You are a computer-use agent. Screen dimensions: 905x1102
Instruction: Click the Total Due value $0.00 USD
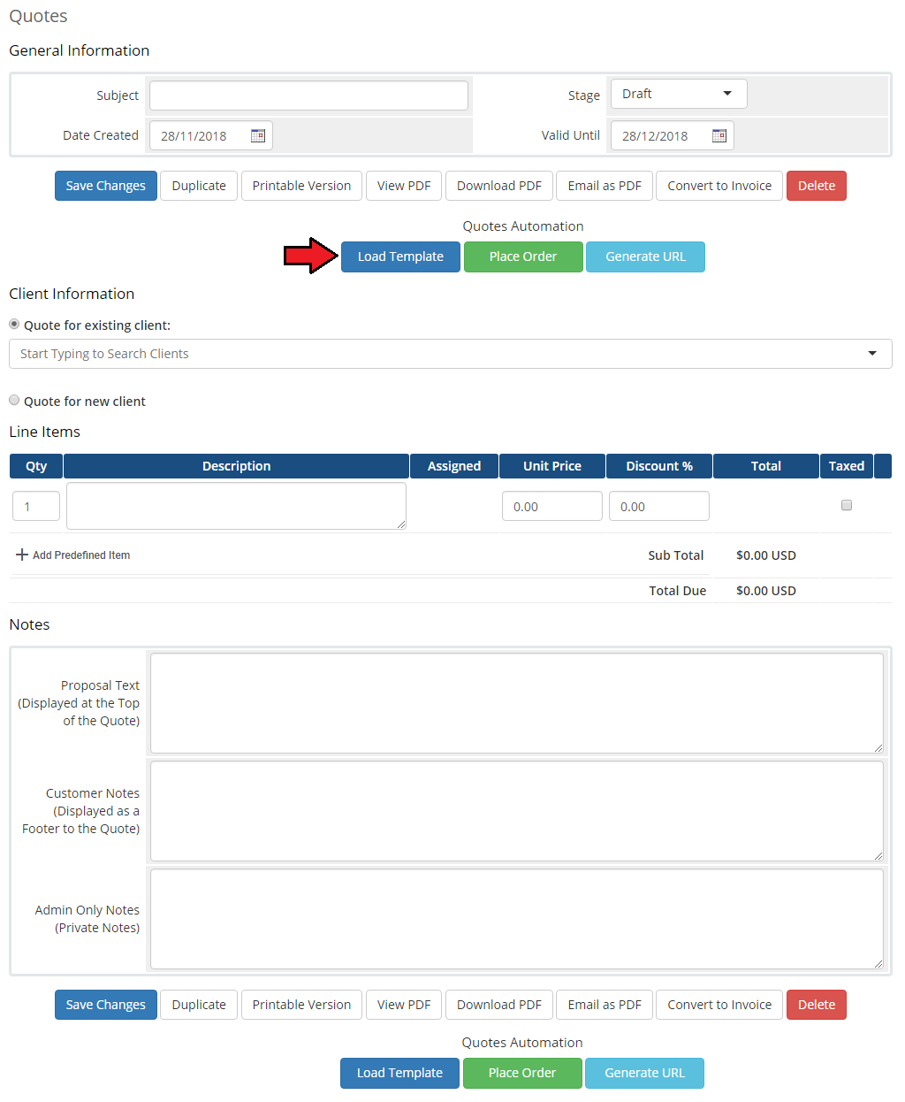(x=766, y=591)
